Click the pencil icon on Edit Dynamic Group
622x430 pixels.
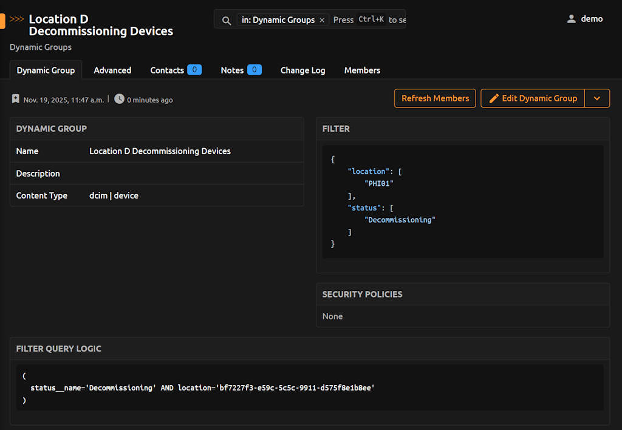[x=494, y=98]
